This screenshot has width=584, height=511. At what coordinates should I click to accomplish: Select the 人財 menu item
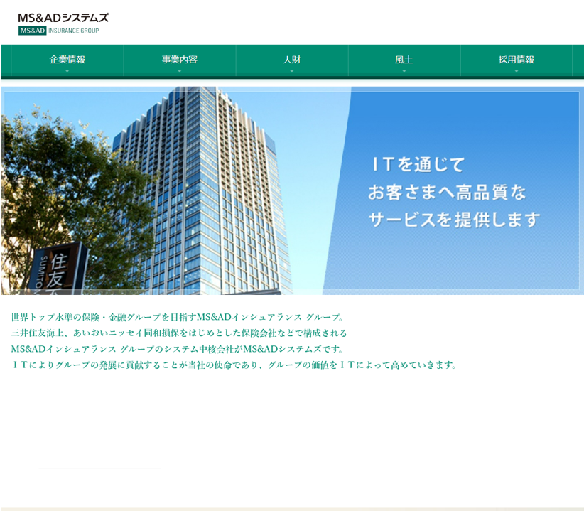[292, 60]
